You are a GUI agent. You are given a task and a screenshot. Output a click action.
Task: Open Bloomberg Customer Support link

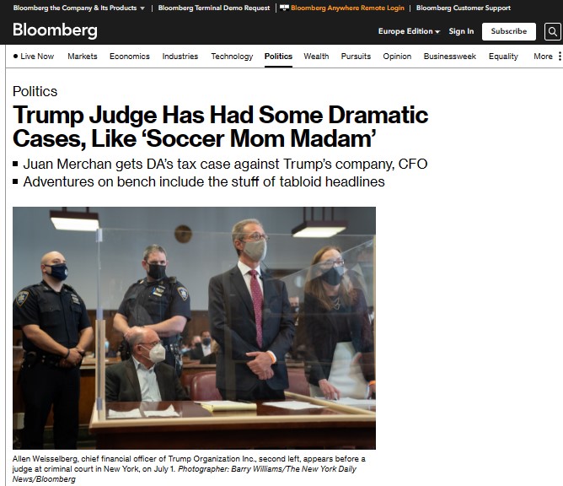(x=464, y=8)
